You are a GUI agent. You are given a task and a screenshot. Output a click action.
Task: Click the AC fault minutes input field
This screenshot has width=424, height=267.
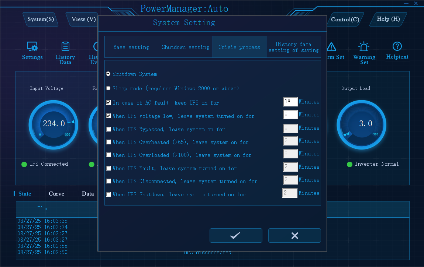[290, 102]
